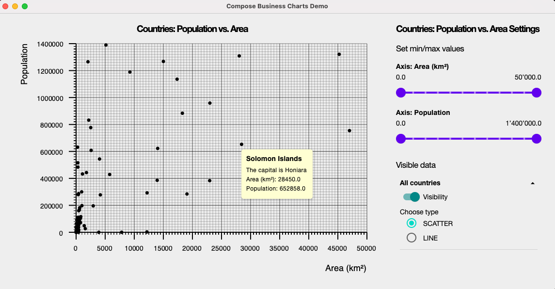
Task: Click the tooltip text 'The capital is Honiara'
Action: [x=276, y=170]
